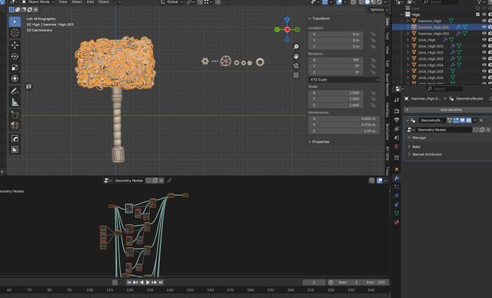Jump to the first frame
The width and height of the screenshot is (492, 298).
point(129,283)
